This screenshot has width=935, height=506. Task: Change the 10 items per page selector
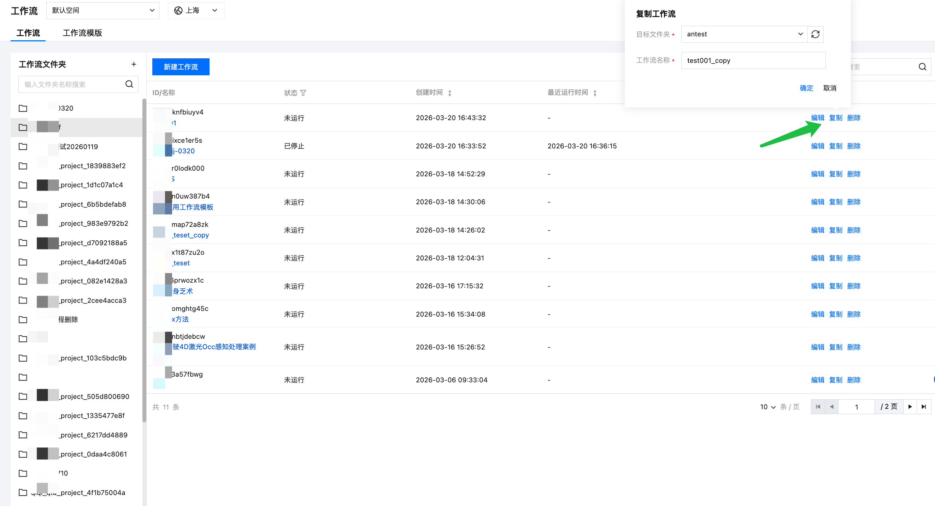point(768,407)
